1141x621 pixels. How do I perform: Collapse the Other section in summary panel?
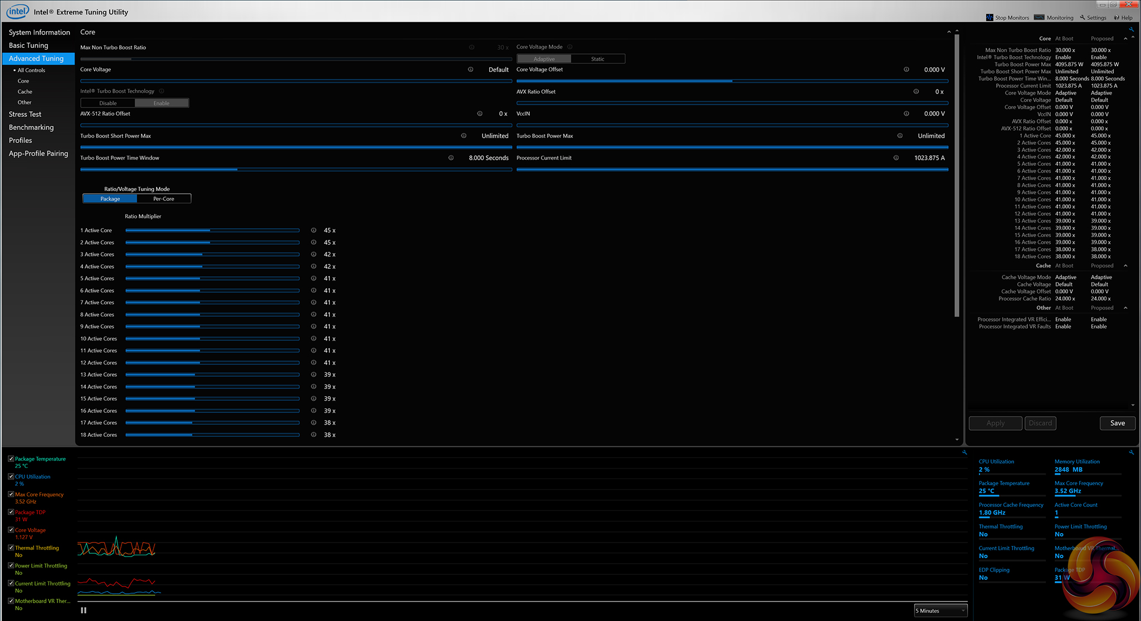(x=1125, y=308)
